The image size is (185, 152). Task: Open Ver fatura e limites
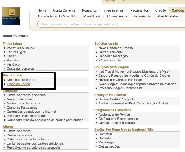click(x=20, y=48)
